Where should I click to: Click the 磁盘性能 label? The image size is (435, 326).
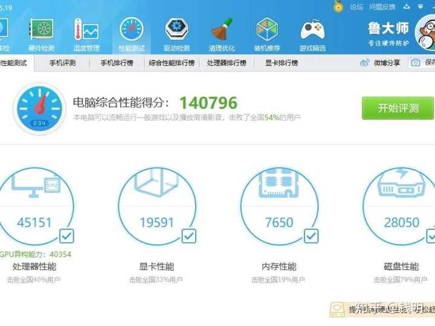click(x=401, y=266)
